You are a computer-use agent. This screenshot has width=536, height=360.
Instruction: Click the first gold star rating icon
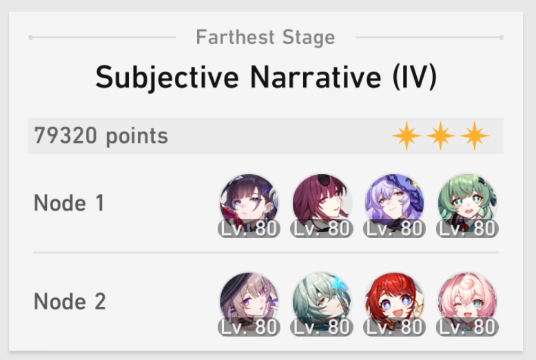click(x=406, y=136)
